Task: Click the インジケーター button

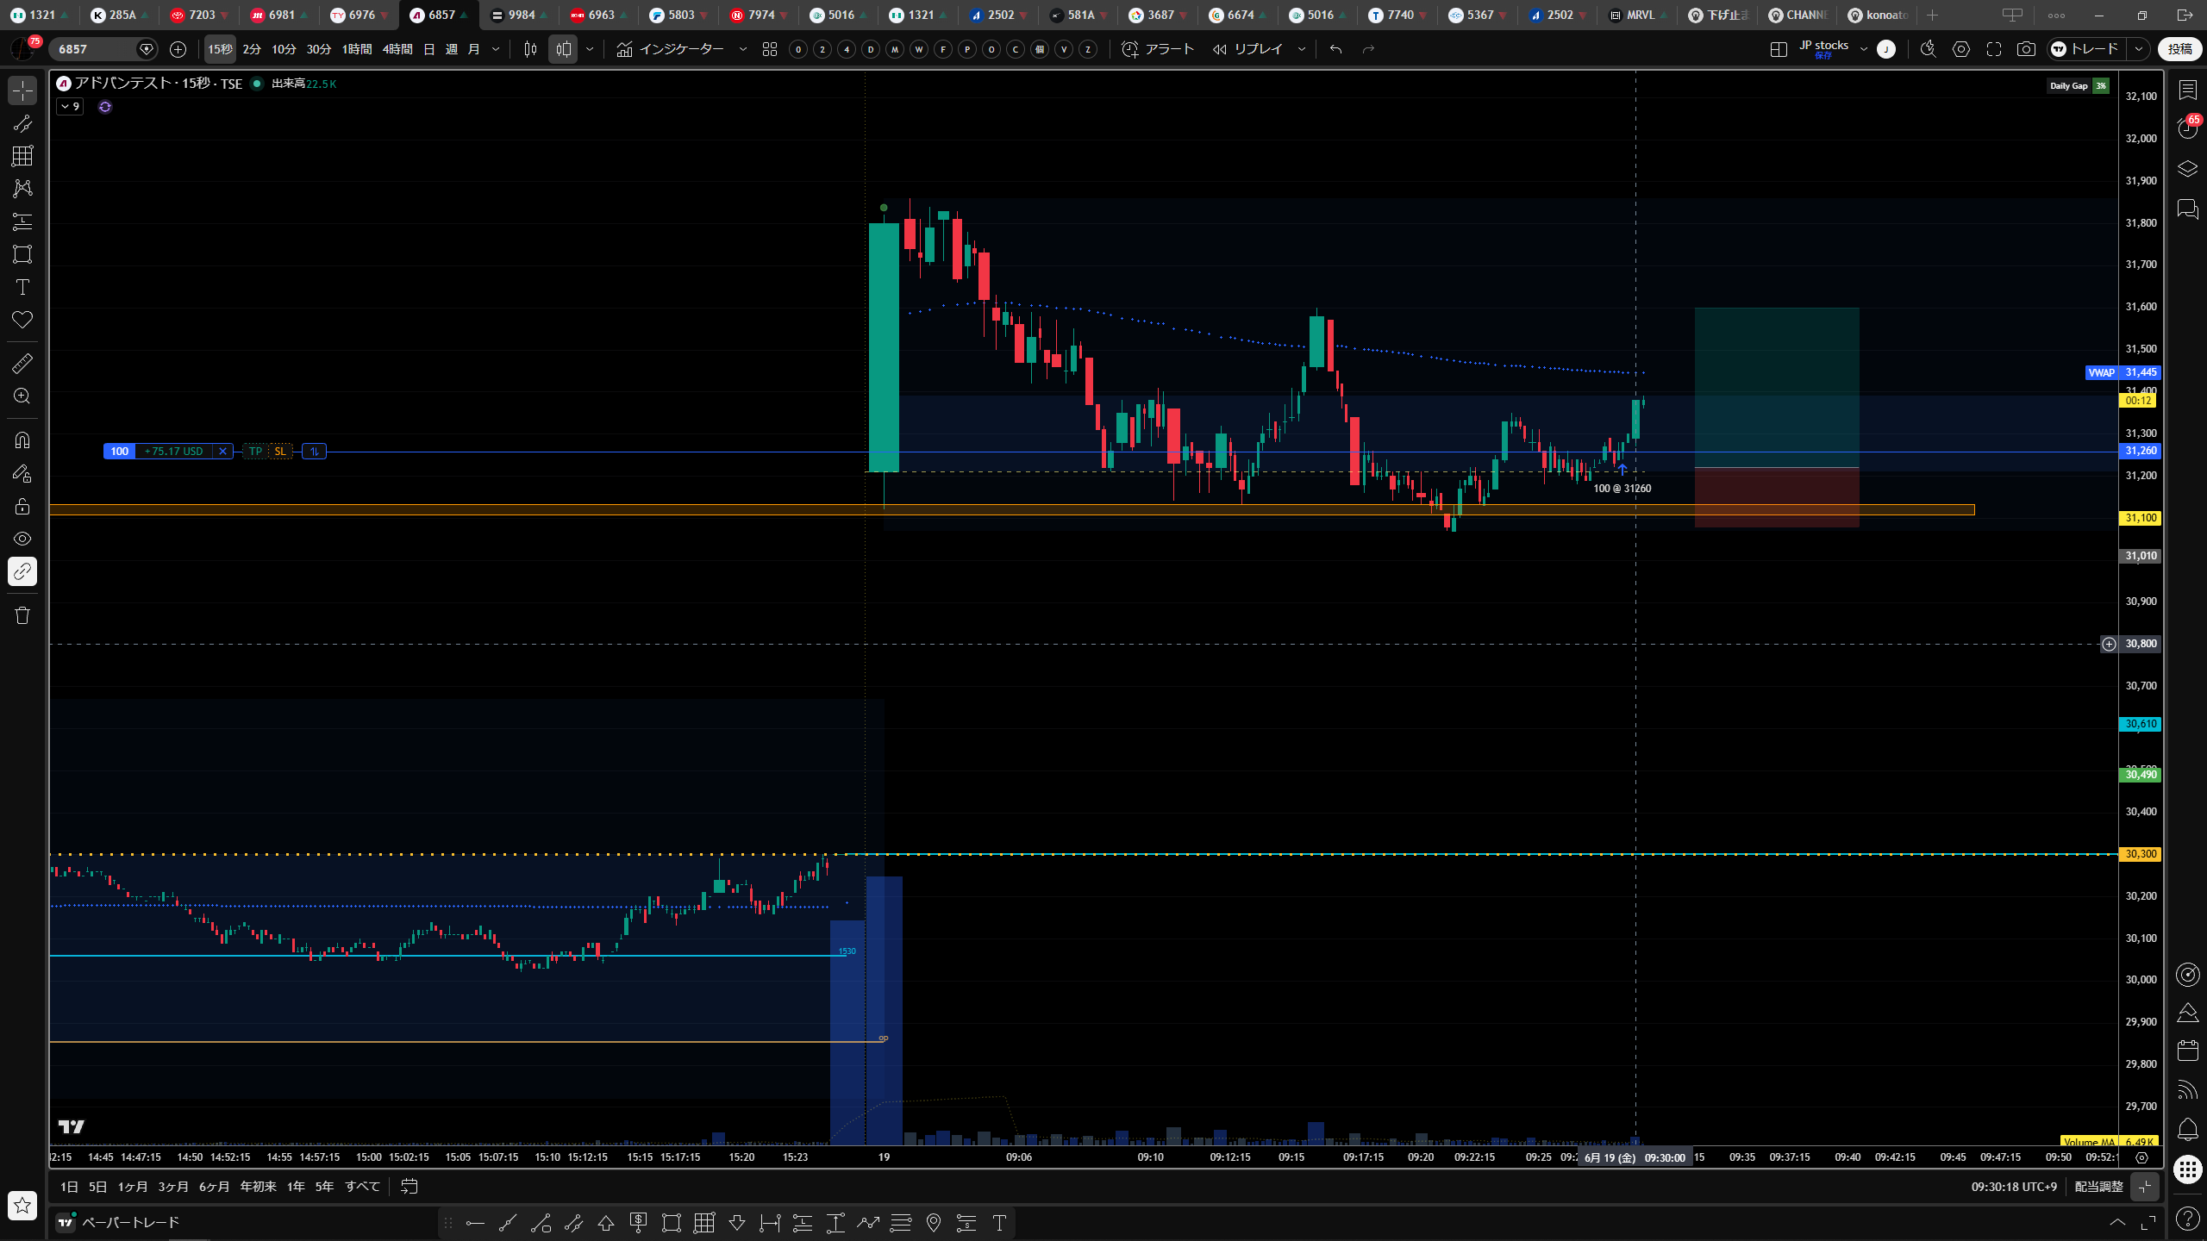Action: [671, 49]
